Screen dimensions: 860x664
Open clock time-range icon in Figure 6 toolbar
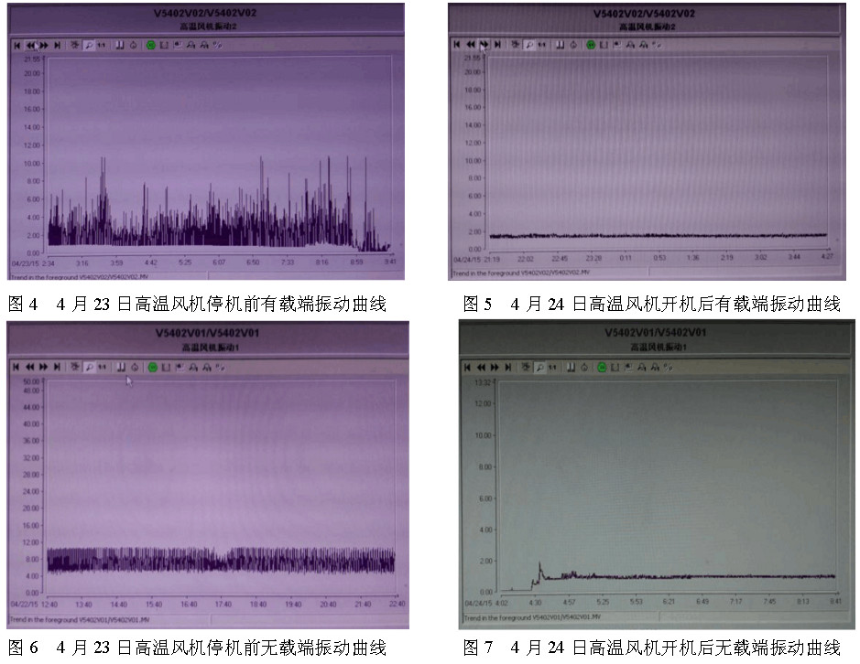click(135, 367)
